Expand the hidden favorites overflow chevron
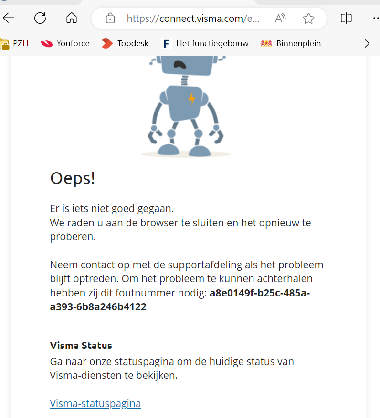The height and width of the screenshot is (418, 380). (367, 43)
